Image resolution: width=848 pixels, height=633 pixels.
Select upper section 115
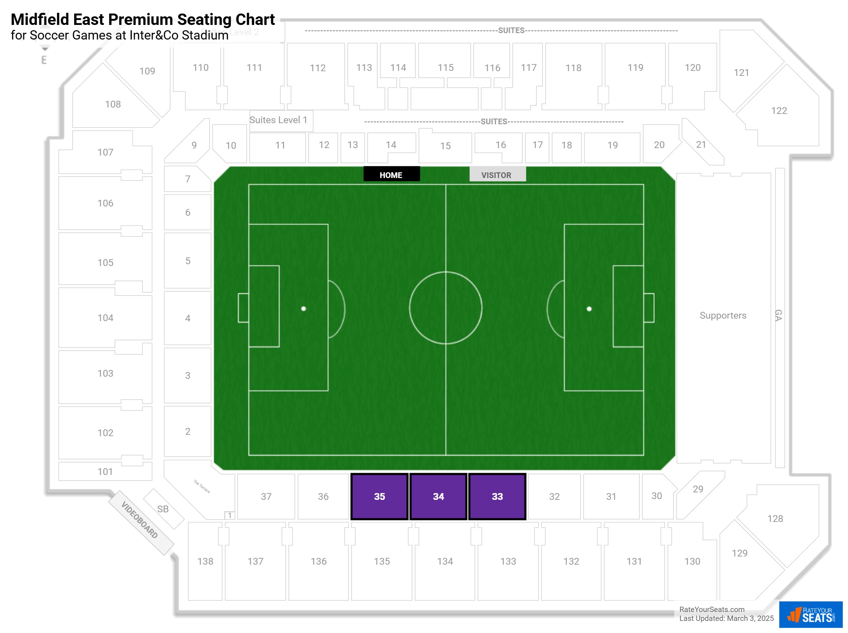(x=445, y=67)
